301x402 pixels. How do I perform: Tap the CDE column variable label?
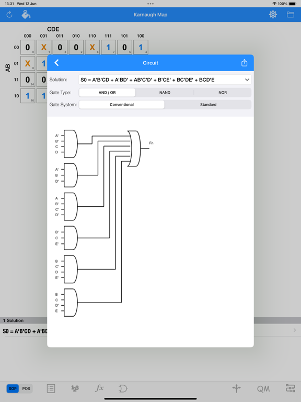[x=53, y=29]
